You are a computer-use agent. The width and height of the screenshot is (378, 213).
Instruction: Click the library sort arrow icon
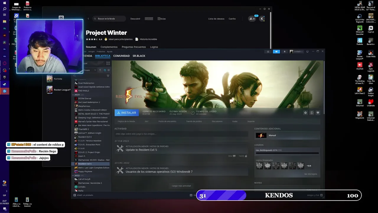pyautogui.click(x=100, y=70)
